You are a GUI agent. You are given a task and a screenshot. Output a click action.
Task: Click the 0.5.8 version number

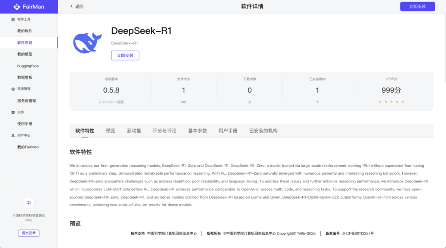point(111,90)
